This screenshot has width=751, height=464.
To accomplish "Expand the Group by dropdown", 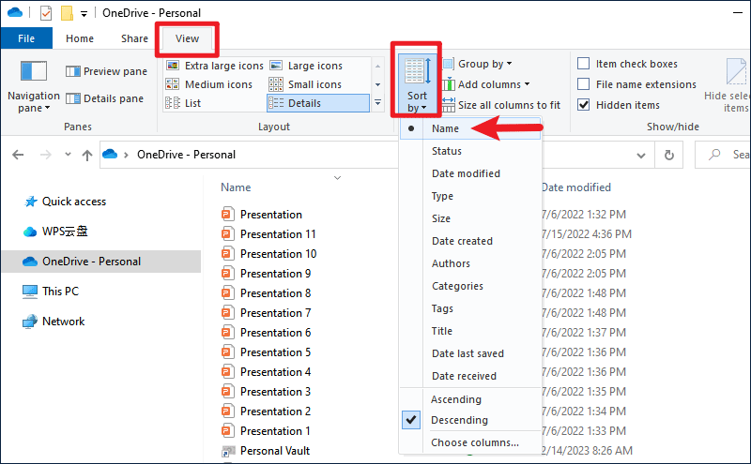I will [478, 64].
